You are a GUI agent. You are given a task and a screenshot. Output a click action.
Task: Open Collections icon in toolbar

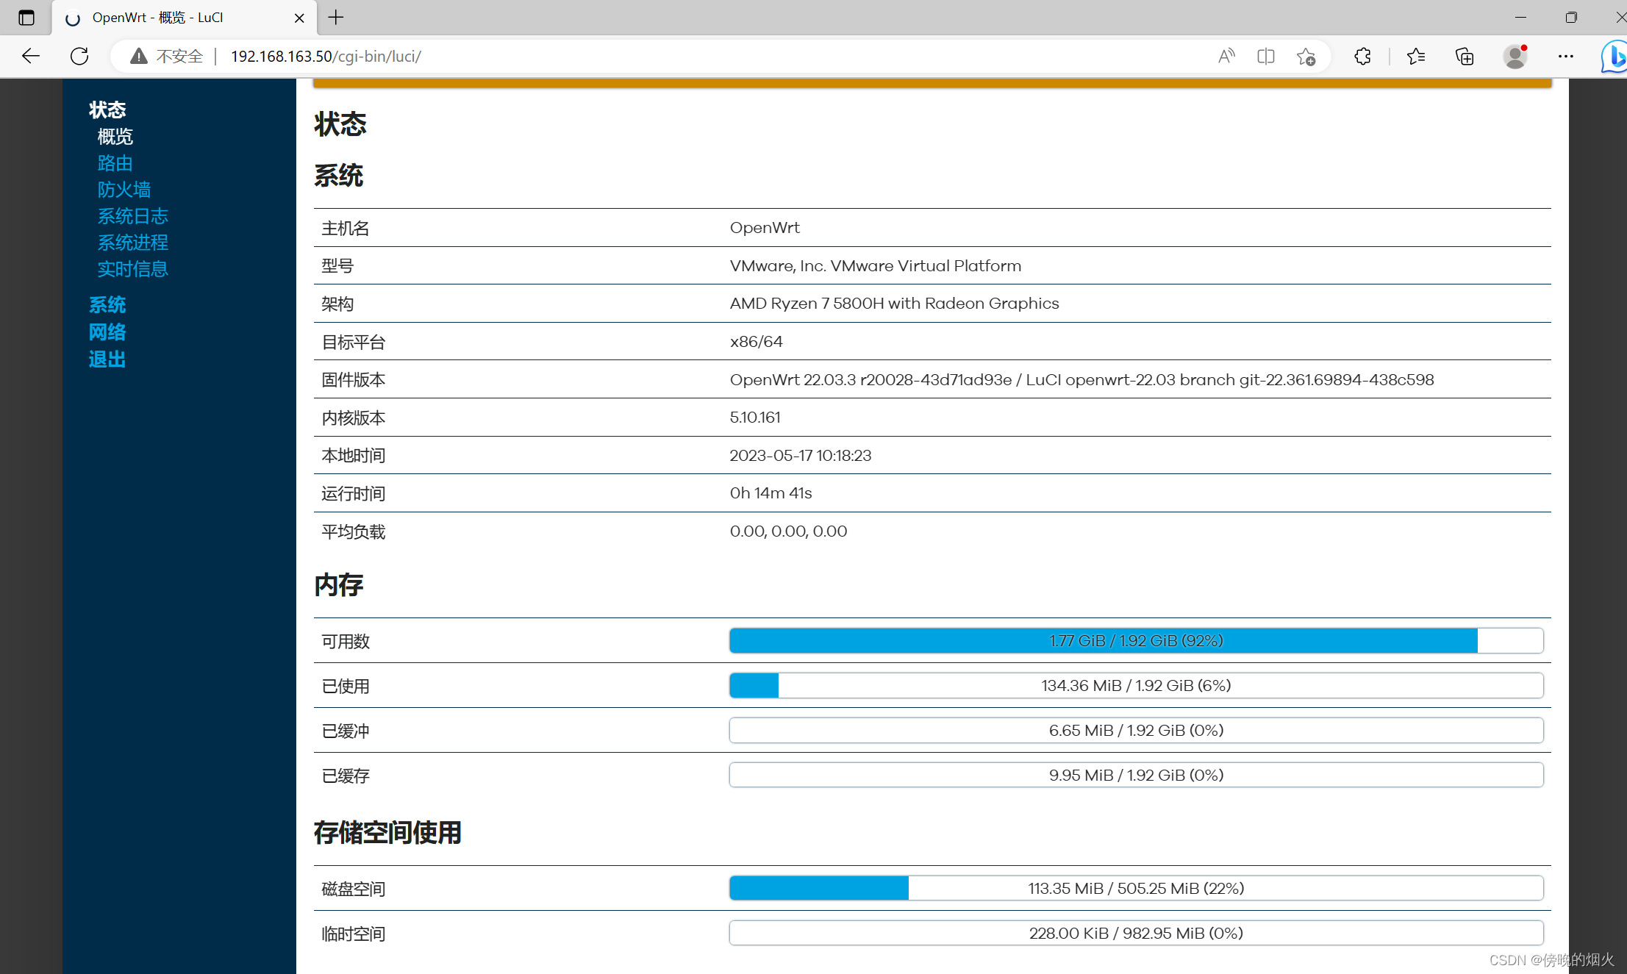coord(1464,56)
